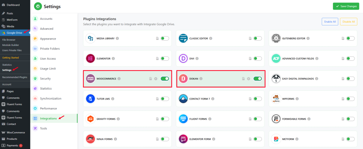363x149 pixels.
Task: Open the MetForm admin menu item
Action: (x=15, y=20)
